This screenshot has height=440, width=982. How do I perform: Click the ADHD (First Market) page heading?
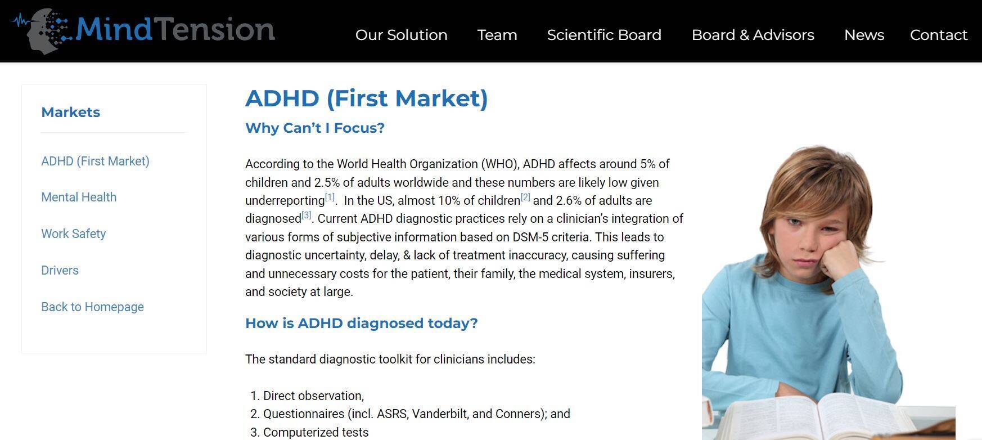click(x=366, y=98)
